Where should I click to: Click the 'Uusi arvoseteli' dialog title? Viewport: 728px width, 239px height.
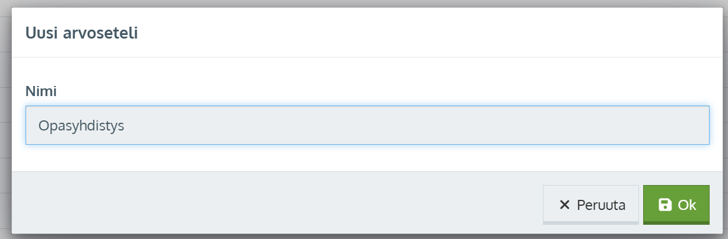pos(82,33)
